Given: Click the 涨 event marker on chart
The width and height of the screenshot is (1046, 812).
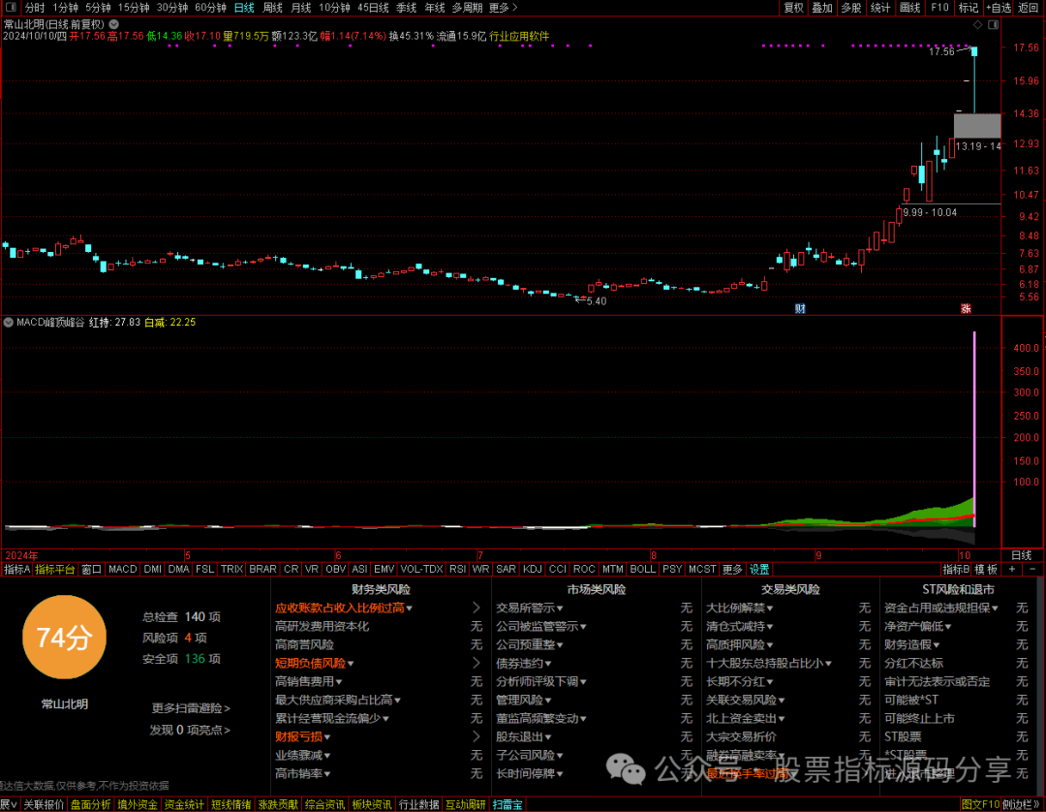Looking at the screenshot, I should click(x=966, y=308).
